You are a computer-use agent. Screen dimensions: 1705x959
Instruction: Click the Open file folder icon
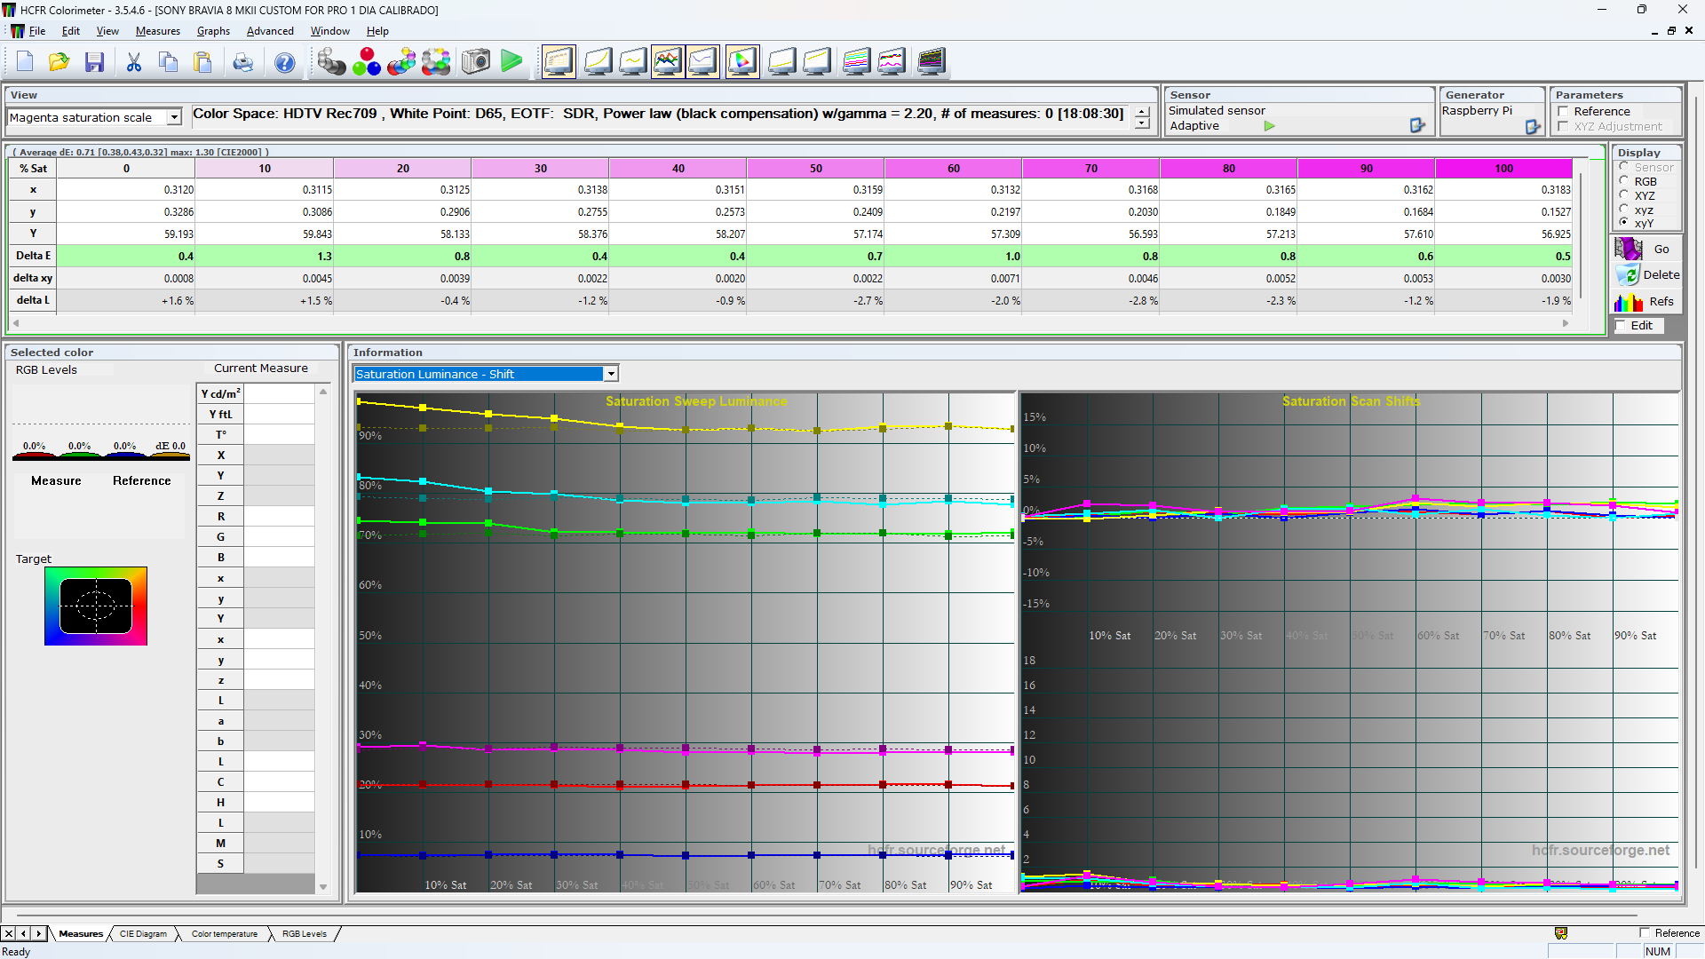[x=59, y=62]
